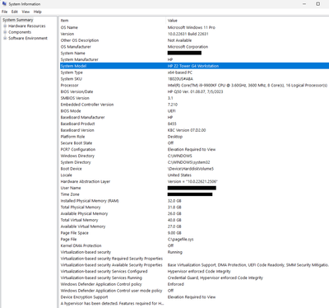Image resolution: width=329 pixels, height=308 pixels.
Task: Select the Hardware Resources tree item
Action: [x=27, y=26]
